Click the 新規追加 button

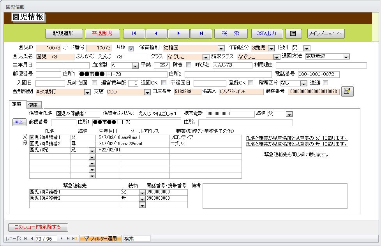coord(64,33)
